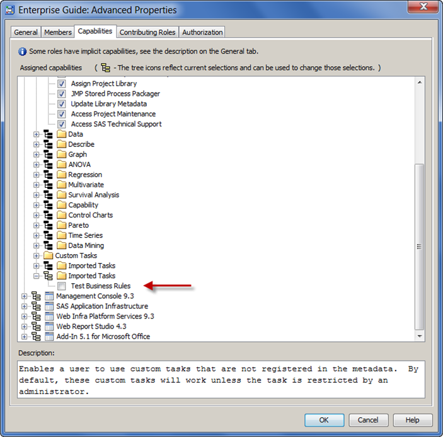
Task: Click the application icon for Management Console 9.3
Action: (49, 296)
